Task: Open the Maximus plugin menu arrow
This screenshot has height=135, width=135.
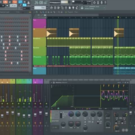Action: click(x=51, y=82)
